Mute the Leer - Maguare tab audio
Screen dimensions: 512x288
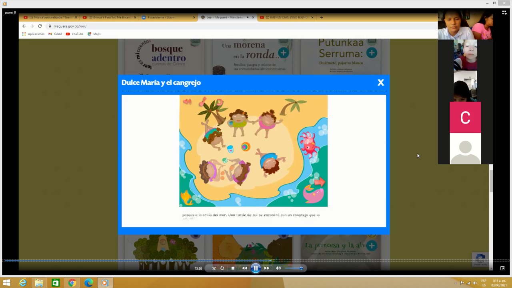(x=248, y=17)
